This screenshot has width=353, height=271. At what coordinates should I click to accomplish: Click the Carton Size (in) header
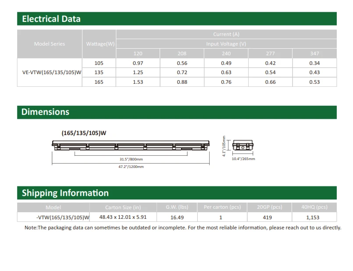pos(123,207)
